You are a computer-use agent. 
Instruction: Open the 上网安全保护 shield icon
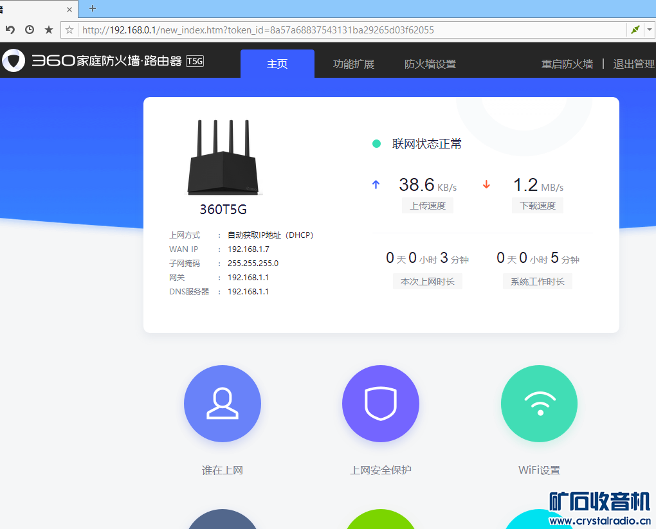(381, 404)
